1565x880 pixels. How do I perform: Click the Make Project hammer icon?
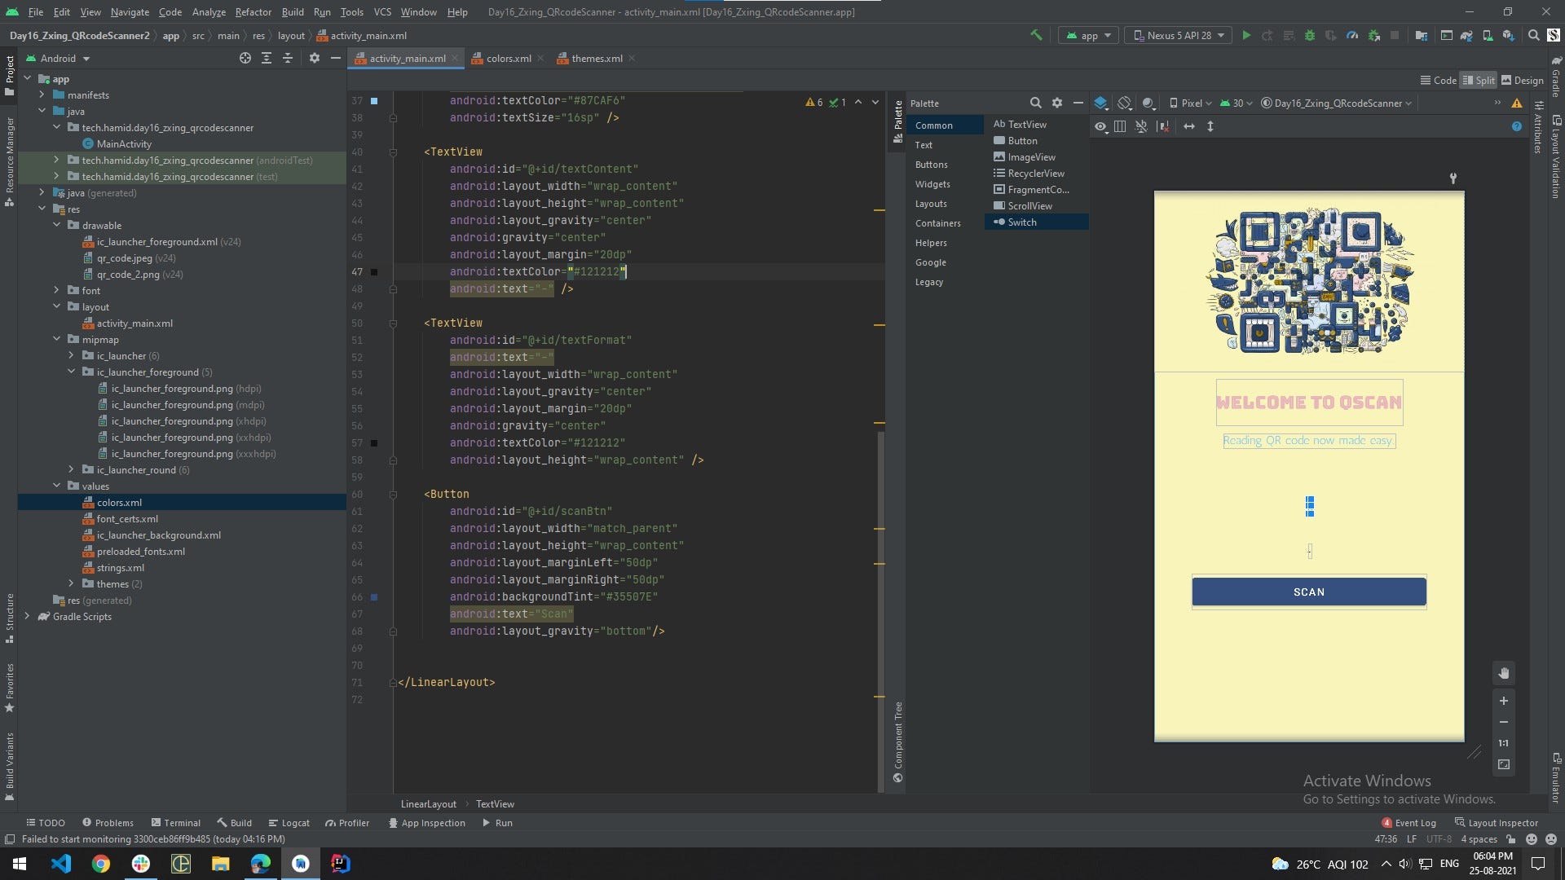[1036, 35]
